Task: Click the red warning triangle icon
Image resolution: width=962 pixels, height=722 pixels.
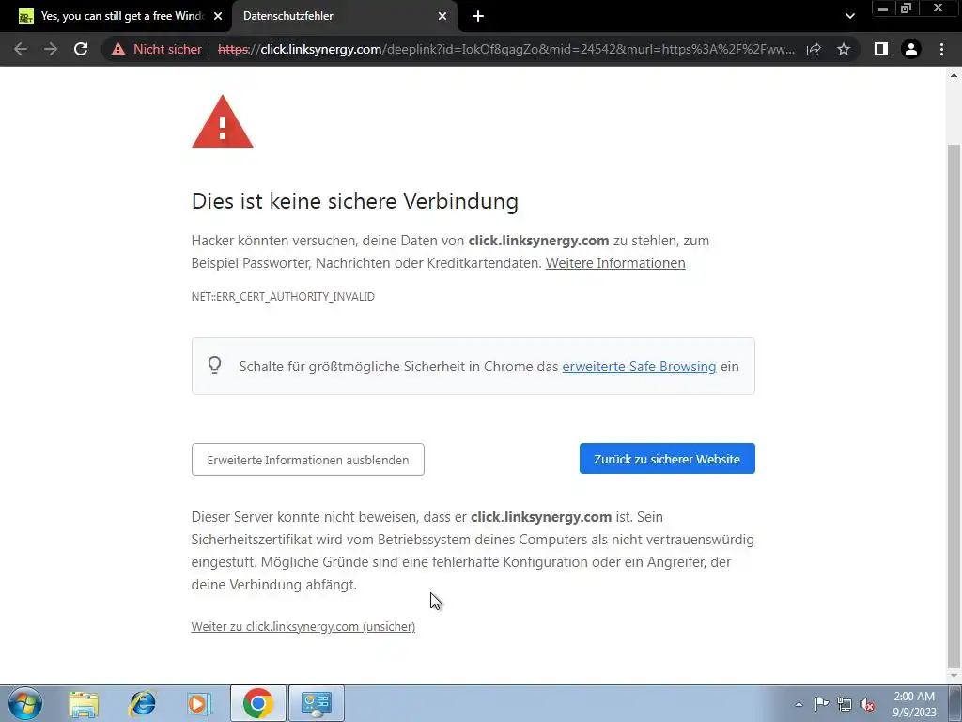Action: click(x=222, y=121)
